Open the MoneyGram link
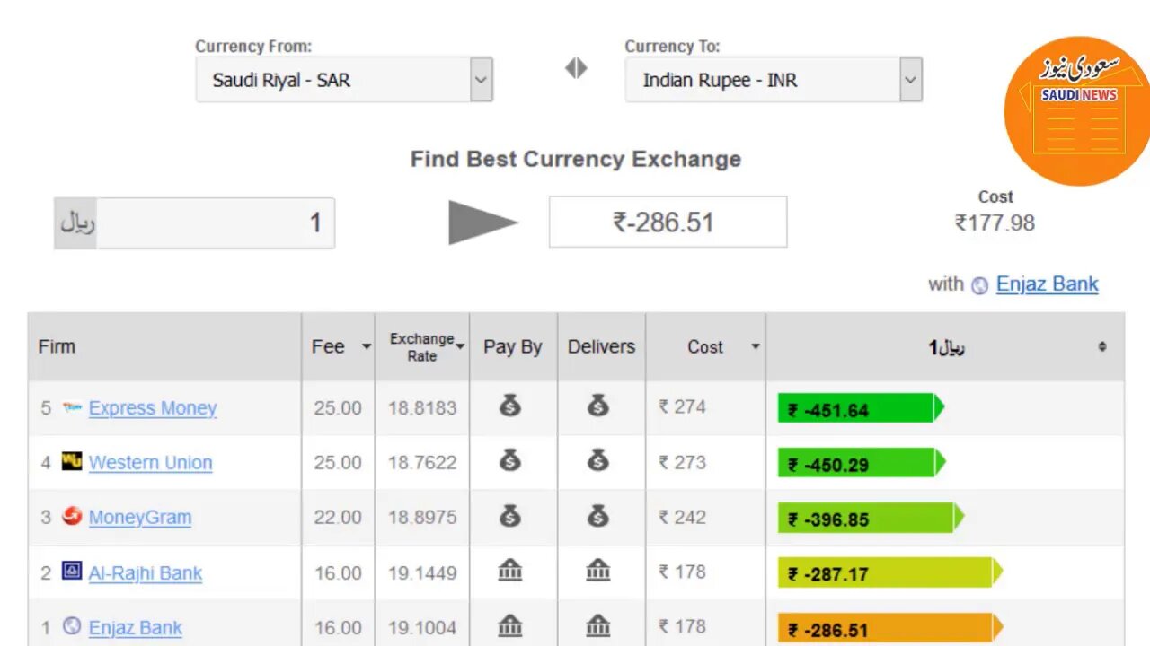Screen dimensions: 1150x646 tap(139, 518)
